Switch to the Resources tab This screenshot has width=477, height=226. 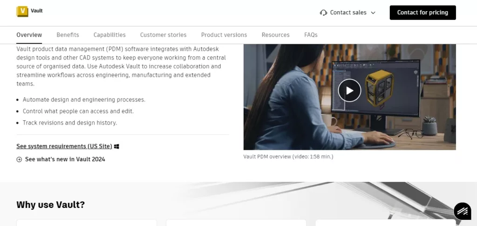coord(276,35)
